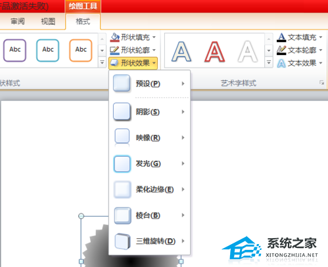Open the 形状轮廓 dropdown arrow
The image size is (328, 267).
(154, 50)
